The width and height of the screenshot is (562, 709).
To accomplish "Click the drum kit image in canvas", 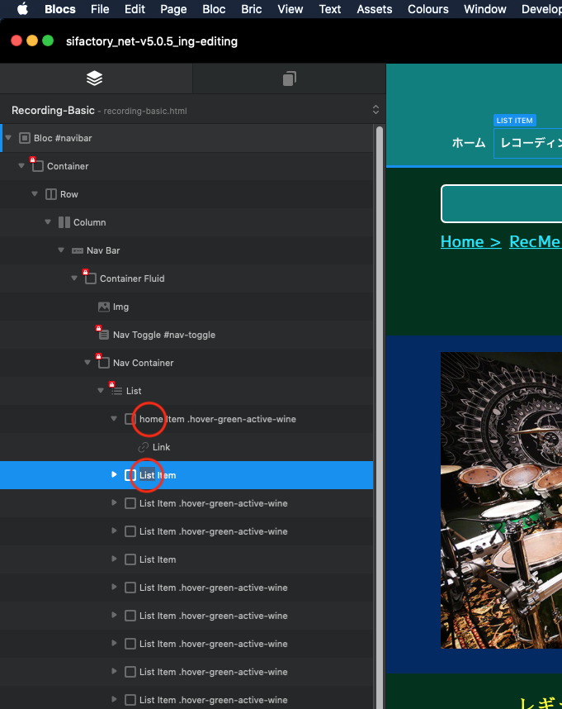I will (x=501, y=500).
